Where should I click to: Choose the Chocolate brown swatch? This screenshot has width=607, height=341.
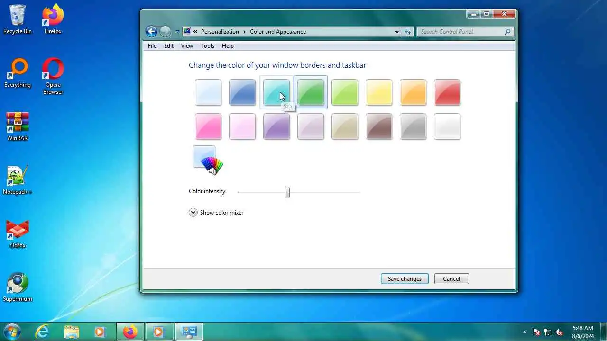(x=379, y=126)
